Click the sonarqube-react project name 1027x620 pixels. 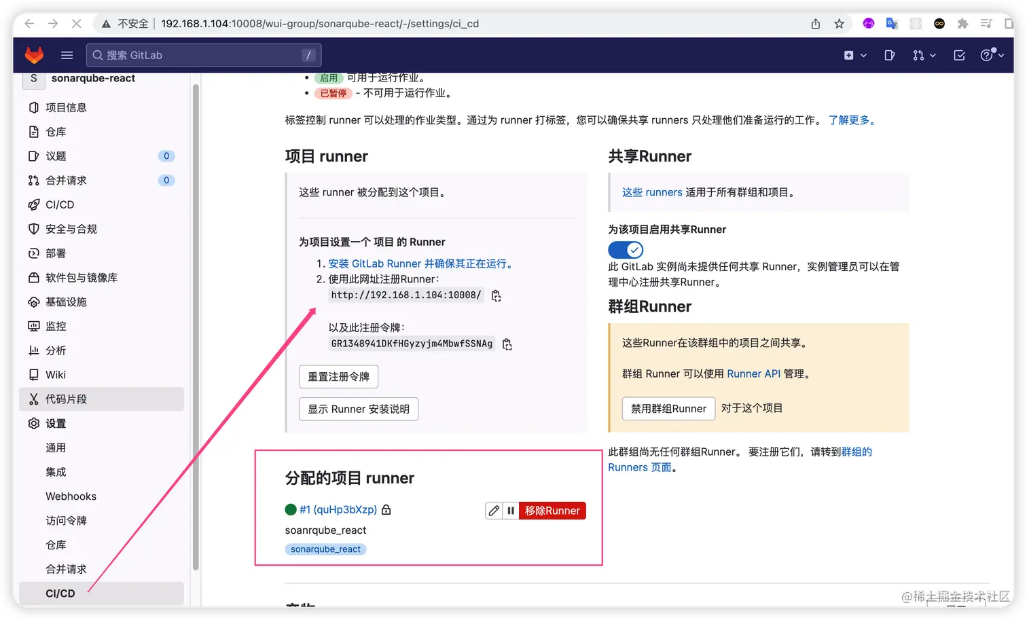pos(93,78)
